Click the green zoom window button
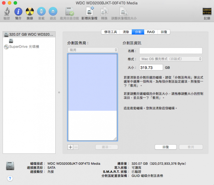214x185 pixels. pos(15,3)
